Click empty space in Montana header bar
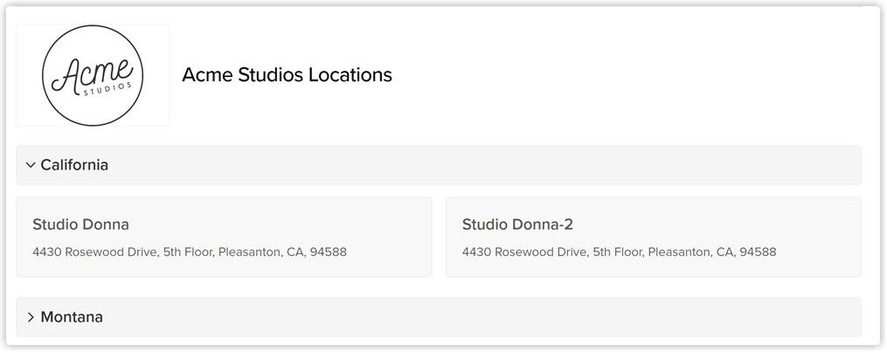 (x=481, y=317)
